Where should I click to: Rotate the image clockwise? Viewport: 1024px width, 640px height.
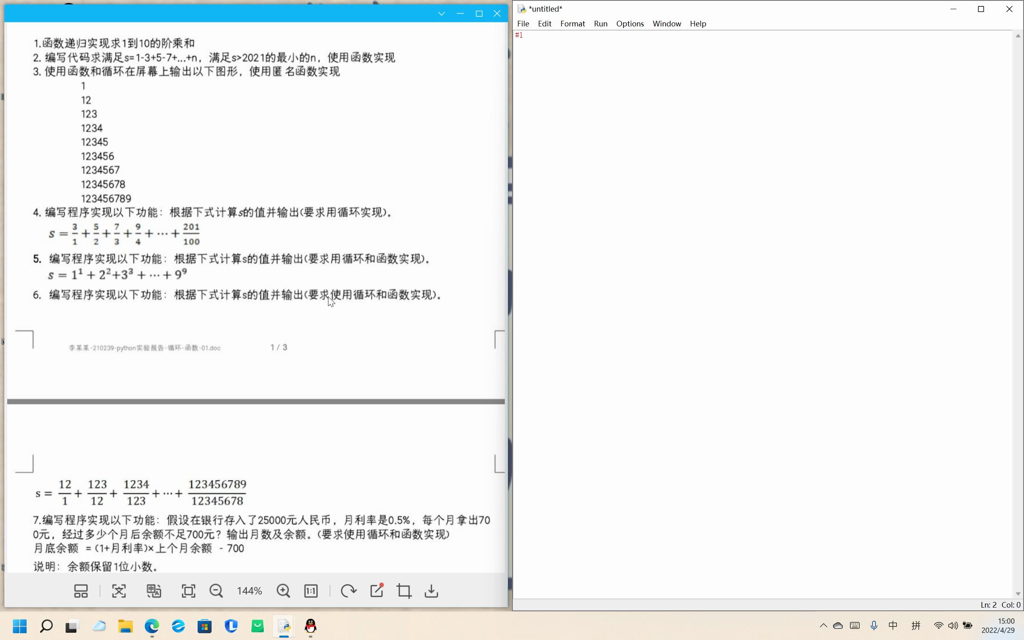coord(348,591)
